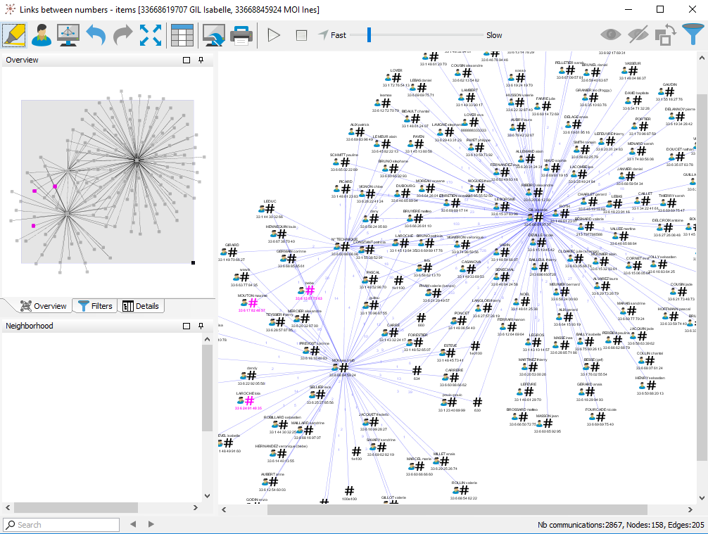Select the GAUDIN node
Viewport: 708px width, 534px height.
[x=669, y=91]
